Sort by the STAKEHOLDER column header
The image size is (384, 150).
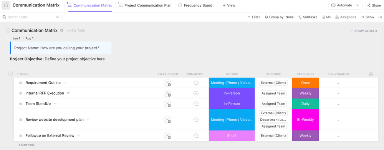click(x=167, y=74)
